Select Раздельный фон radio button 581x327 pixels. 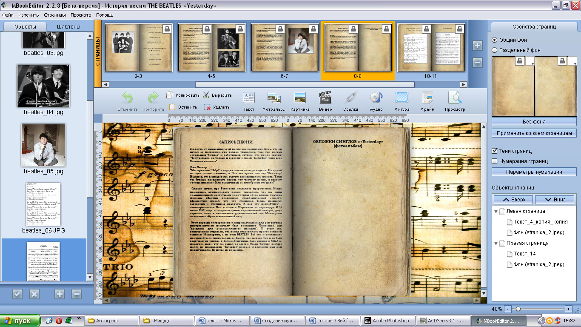(x=494, y=50)
